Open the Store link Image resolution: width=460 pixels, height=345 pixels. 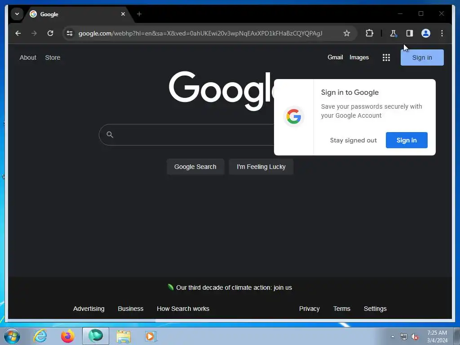[x=53, y=57]
